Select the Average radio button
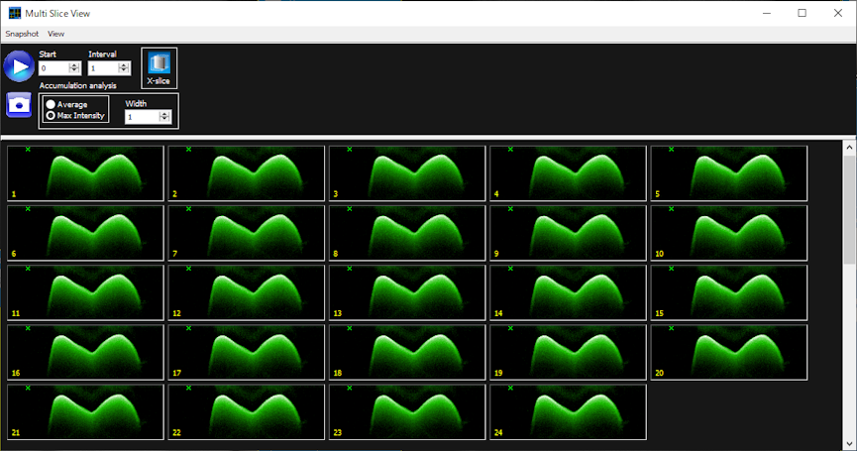857x451 pixels. tap(51, 104)
